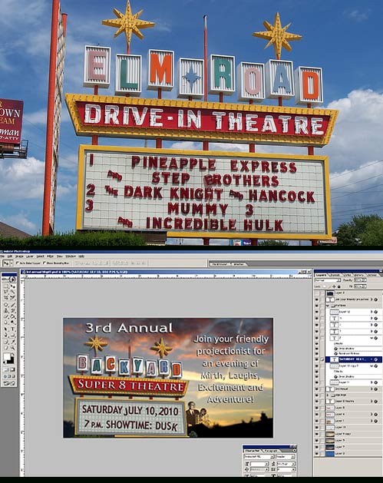Select the Magic Wand tool

point(12,291)
